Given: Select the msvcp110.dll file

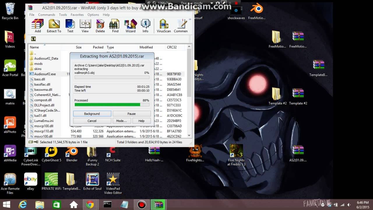Looking at the screenshot, I should 41,131.
